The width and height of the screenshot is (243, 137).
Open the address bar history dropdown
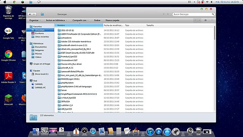(x=164, y=14)
